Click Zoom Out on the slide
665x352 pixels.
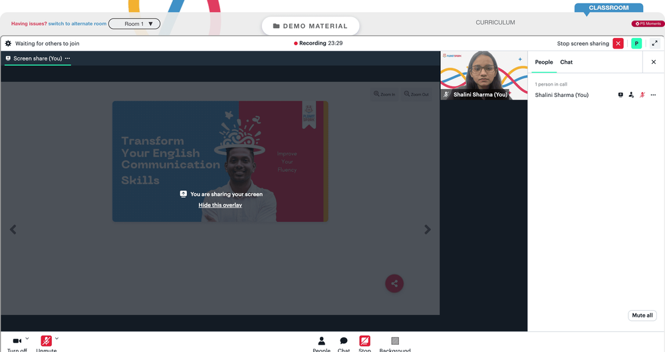coord(416,94)
